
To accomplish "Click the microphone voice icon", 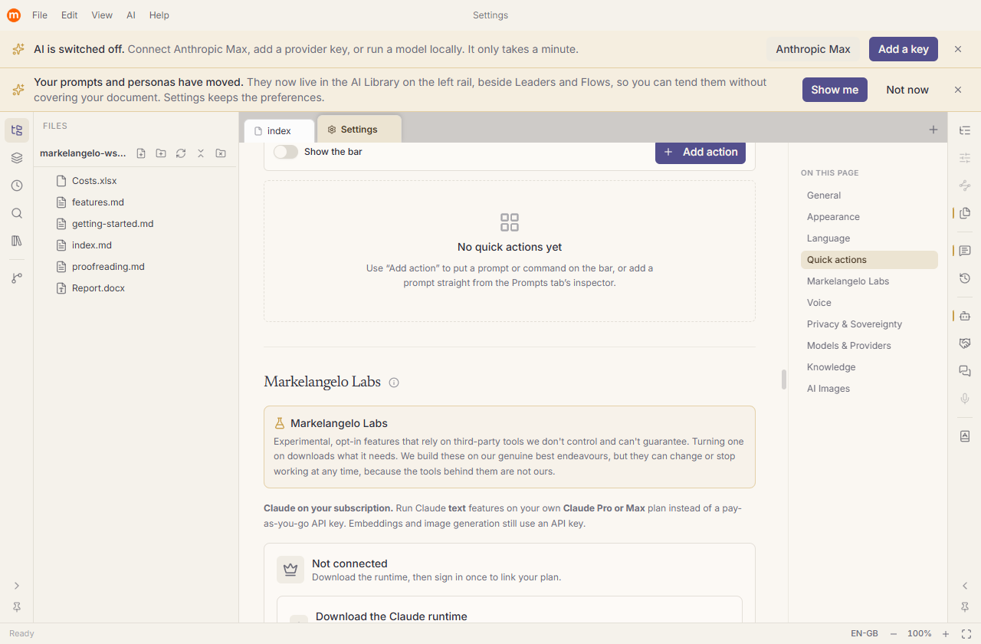I will pos(965,399).
